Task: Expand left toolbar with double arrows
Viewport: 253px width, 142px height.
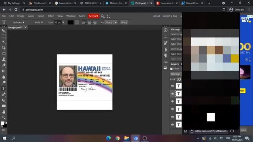Action: tap(4, 26)
